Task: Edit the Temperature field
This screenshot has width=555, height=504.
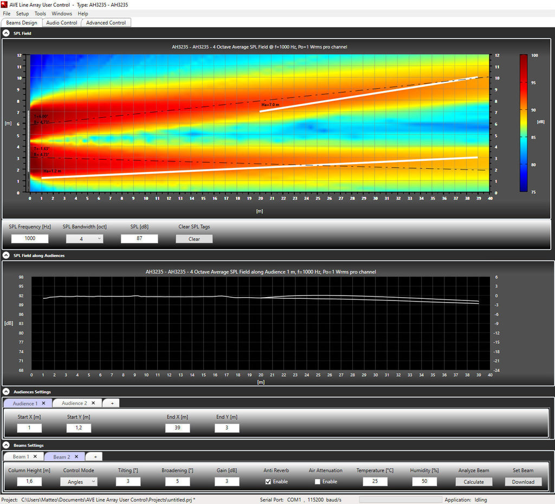Action: click(x=375, y=481)
